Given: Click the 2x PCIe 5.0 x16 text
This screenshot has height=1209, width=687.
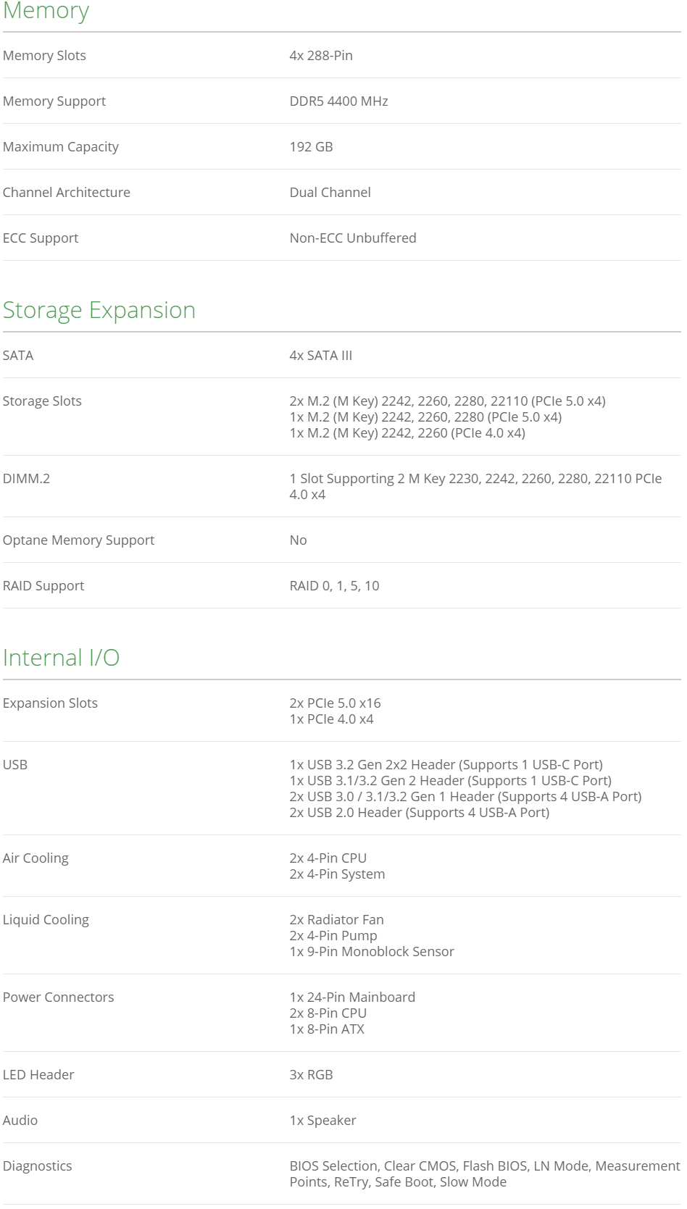Looking at the screenshot, I should (335, 703).
